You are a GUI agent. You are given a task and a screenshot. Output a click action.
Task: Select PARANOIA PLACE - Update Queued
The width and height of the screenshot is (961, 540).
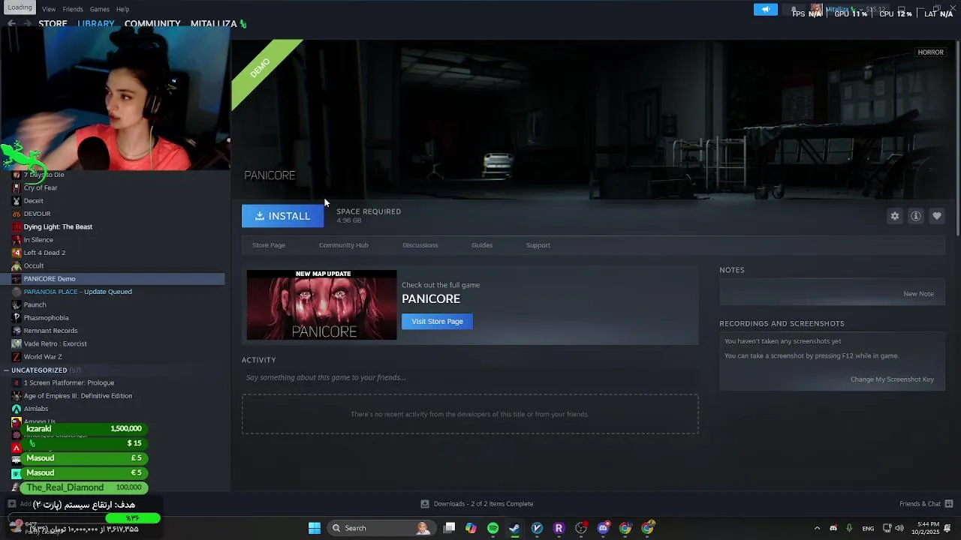pyautogui.click(x=77, y=292)
